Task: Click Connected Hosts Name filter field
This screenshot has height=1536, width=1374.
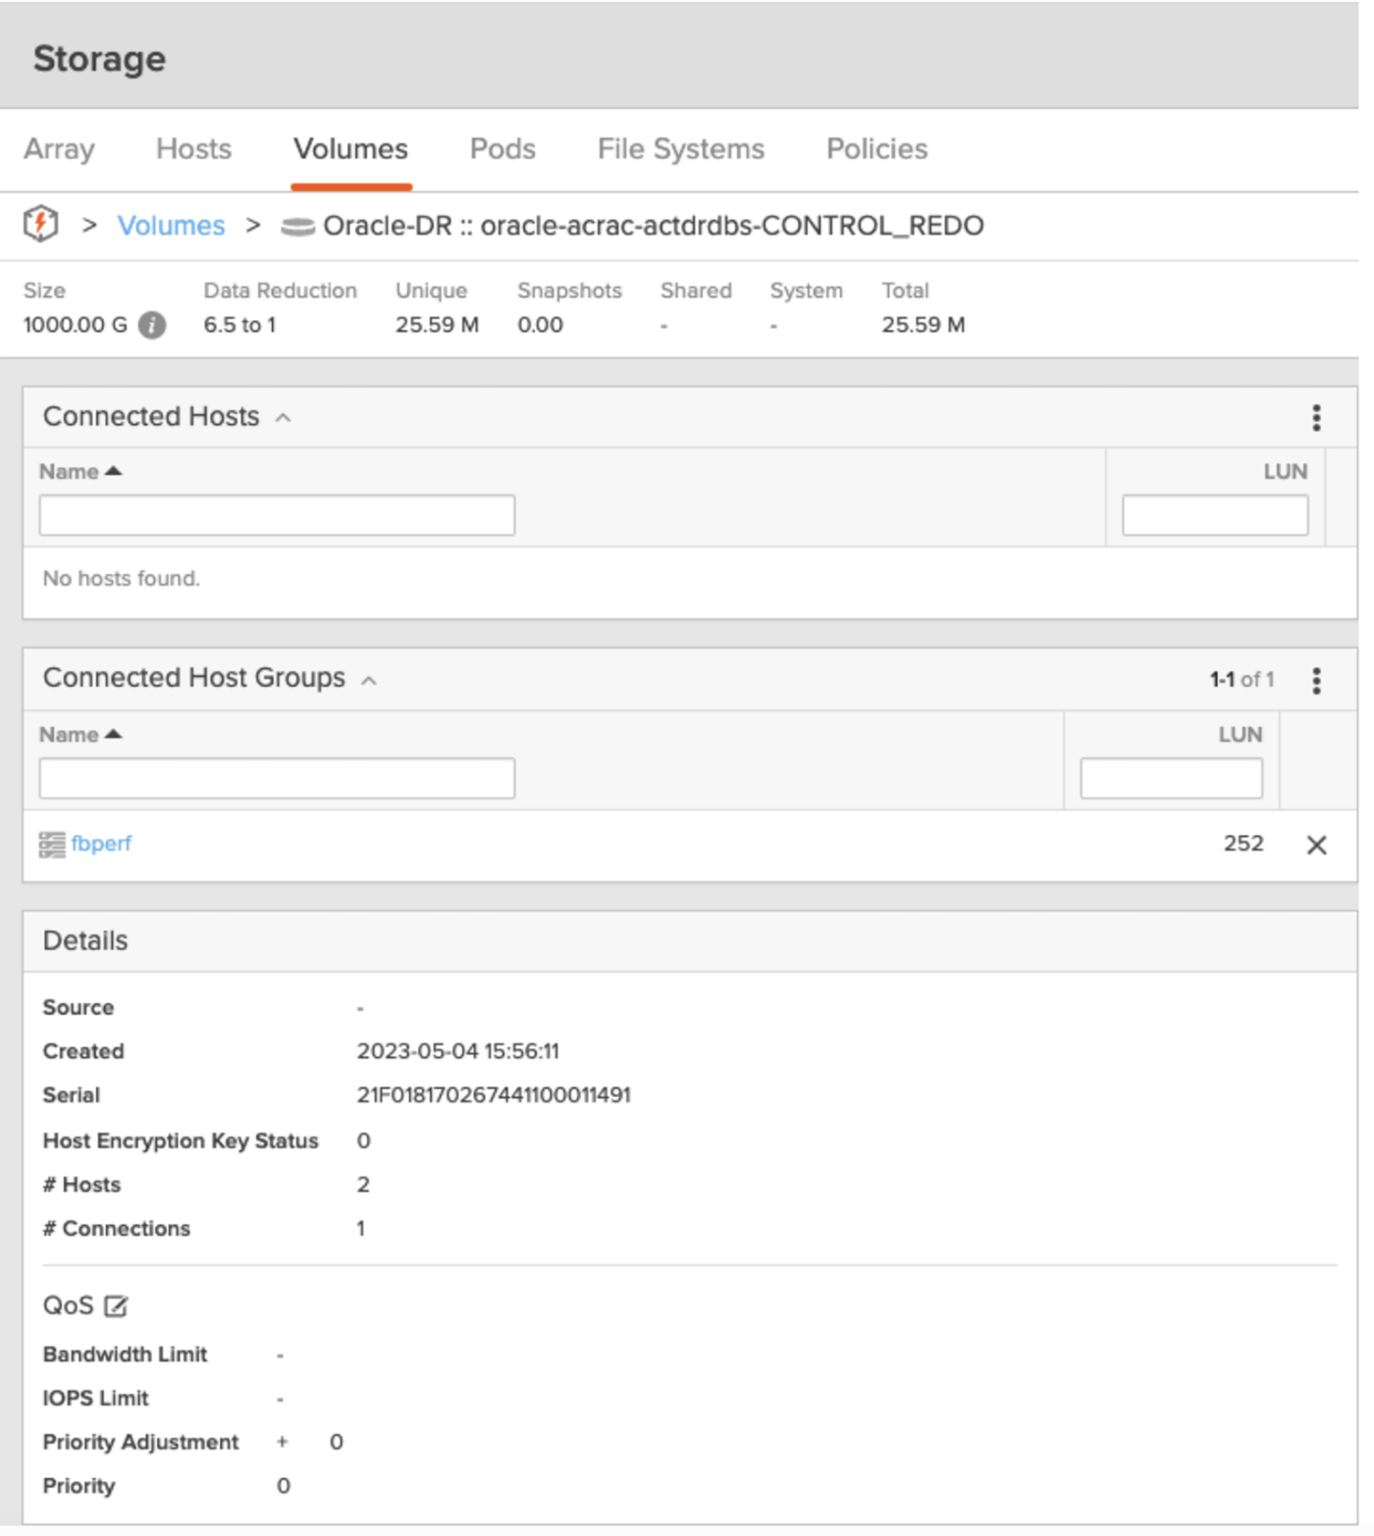Action: click(x=277, y=515)
